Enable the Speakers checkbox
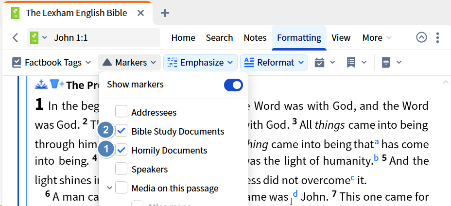The image size is (451, 206). (121, 169)
